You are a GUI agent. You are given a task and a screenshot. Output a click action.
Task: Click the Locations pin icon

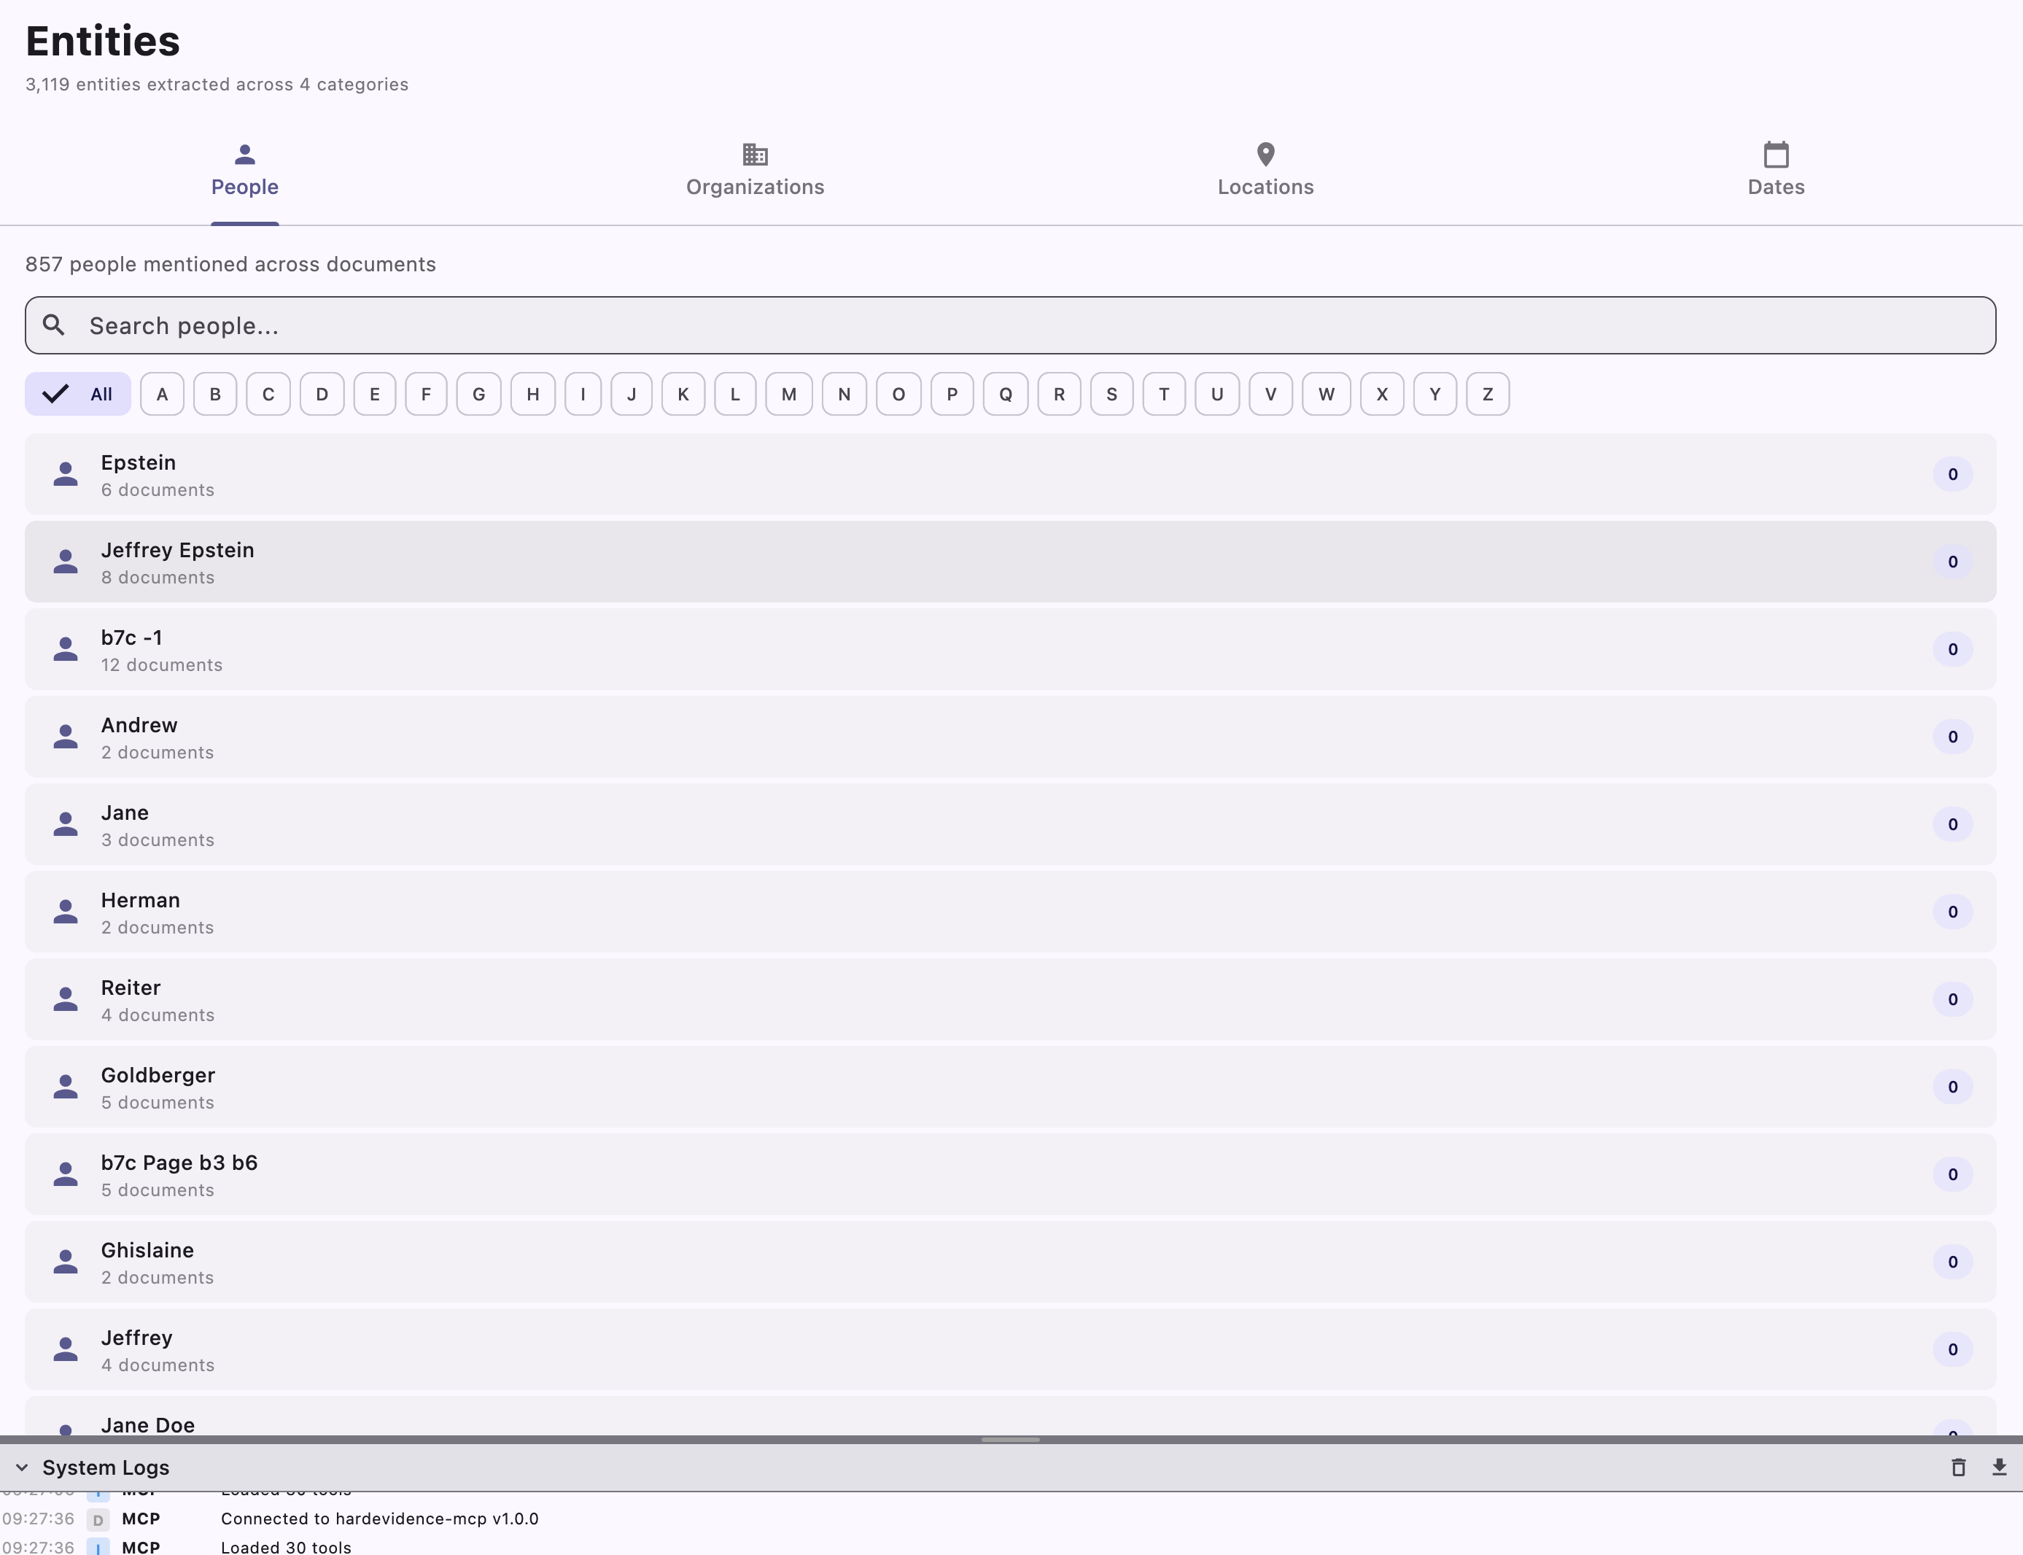click(x=1265, y=154)
